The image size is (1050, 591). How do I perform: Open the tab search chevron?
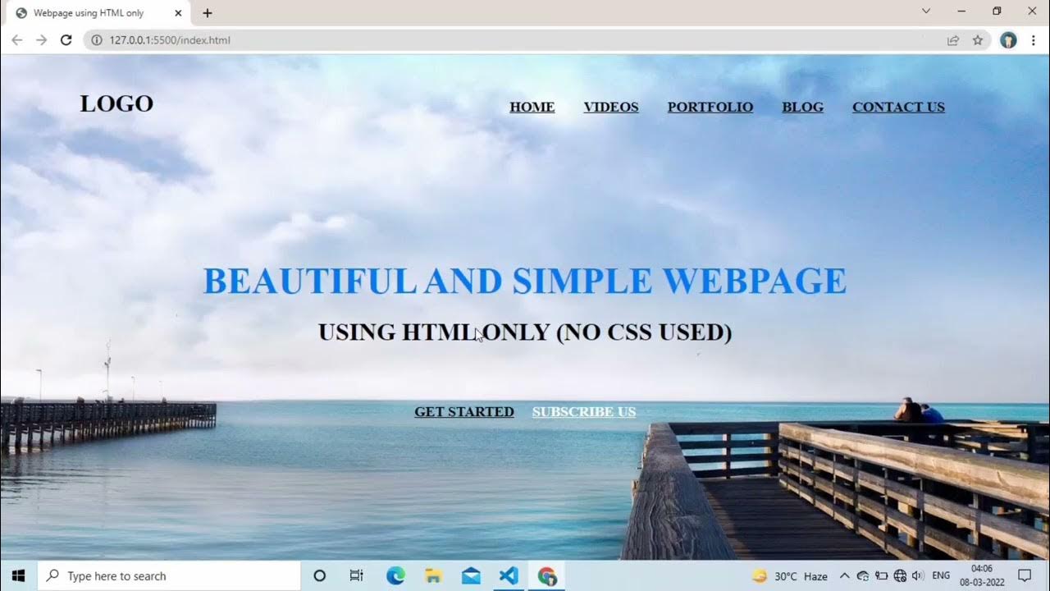click(926, 11)
